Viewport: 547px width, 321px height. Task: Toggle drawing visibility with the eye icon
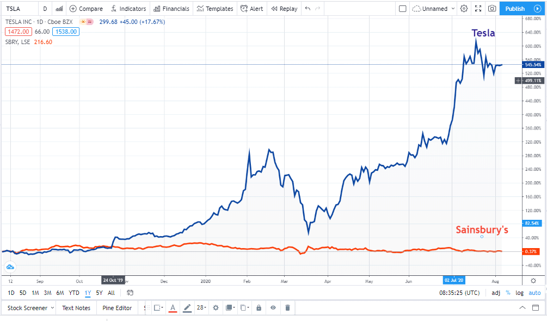click(273, 308)
